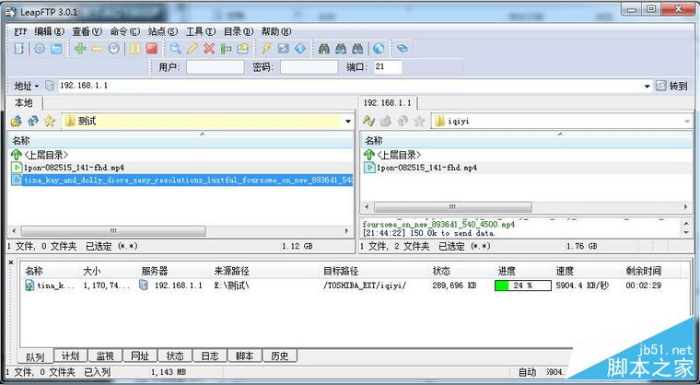Image resolution: width=700 pixels, height=385 pixels.
Task: Open the 命令(C) menu
Action: coord(125,31)
